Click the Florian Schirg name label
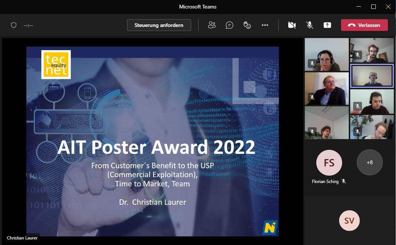396x245 pixels. tap(325, 181)
